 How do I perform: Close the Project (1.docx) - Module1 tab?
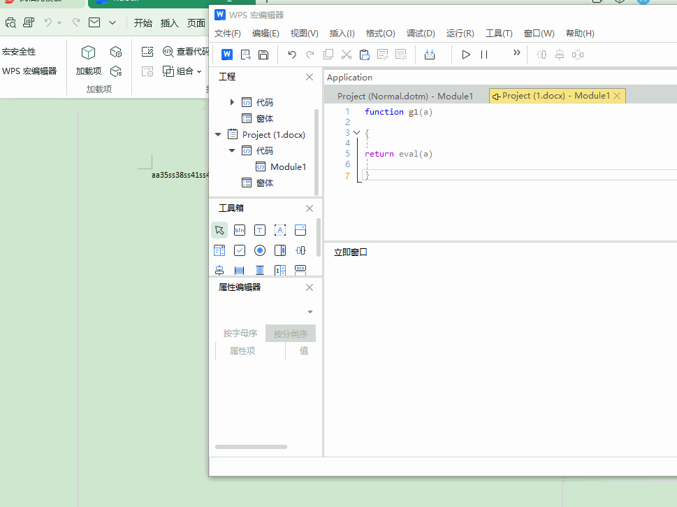pos(617,96)
